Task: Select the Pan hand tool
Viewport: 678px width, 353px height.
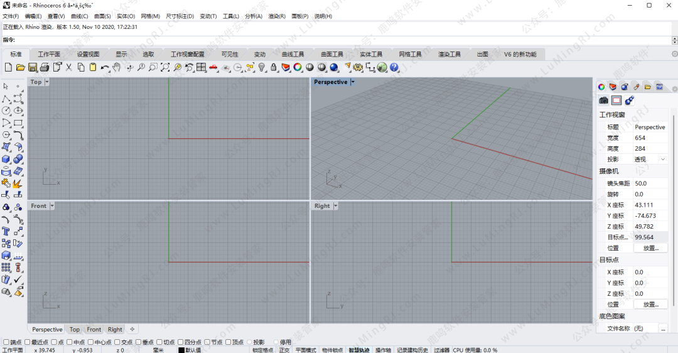Action: click(x=117, y=67)
